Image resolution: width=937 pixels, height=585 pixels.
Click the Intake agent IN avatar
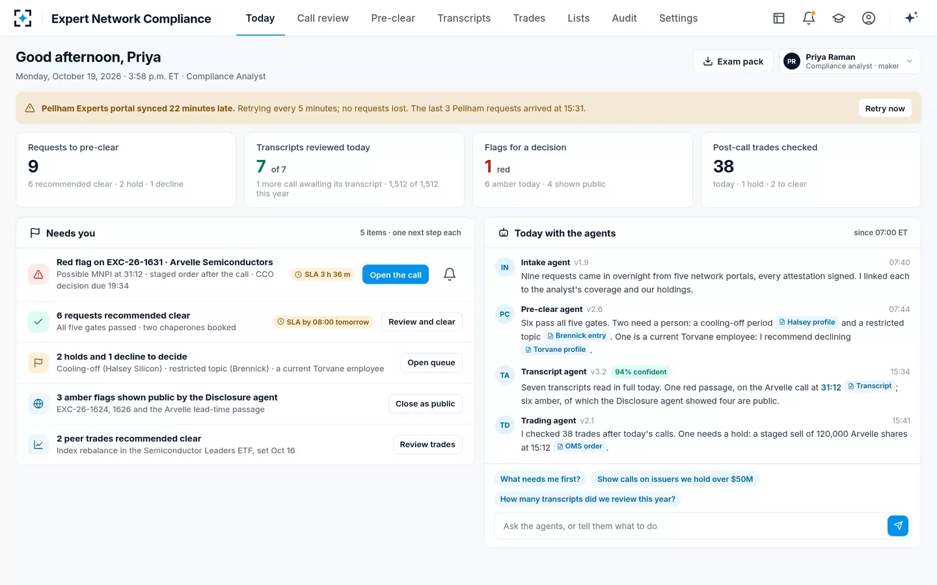pyautogui.click(x=505, y=267)
